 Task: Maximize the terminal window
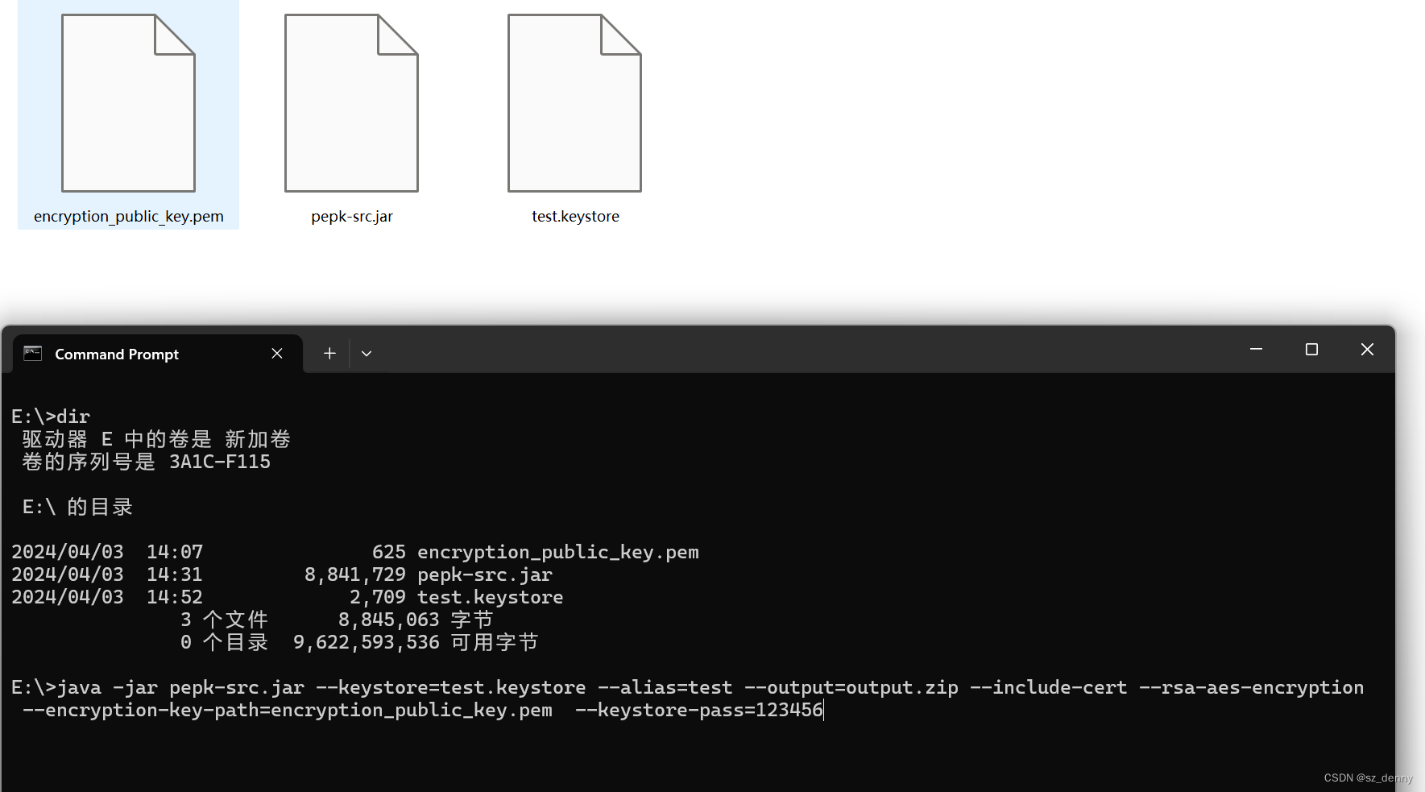click(x=1311, y=350)
